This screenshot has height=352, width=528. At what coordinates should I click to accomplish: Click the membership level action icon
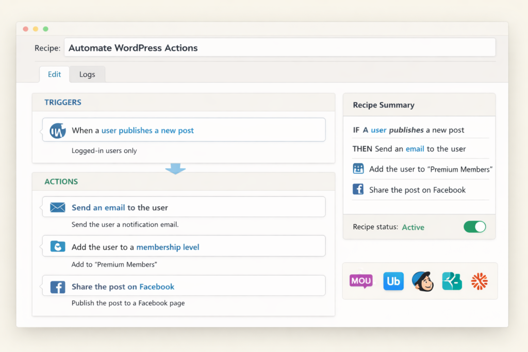coord(57,246)
